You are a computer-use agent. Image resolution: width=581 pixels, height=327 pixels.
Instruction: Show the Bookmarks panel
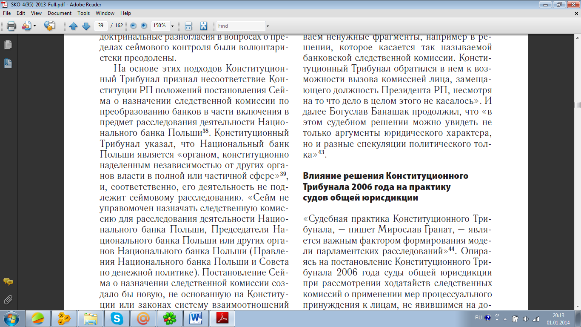pyautogui.click(x=8, y=63)
